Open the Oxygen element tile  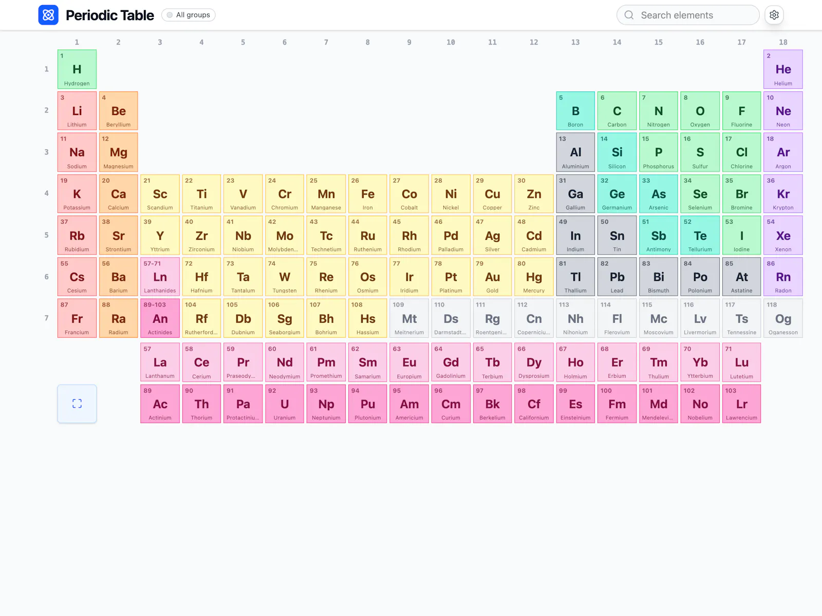coord(700,110)
